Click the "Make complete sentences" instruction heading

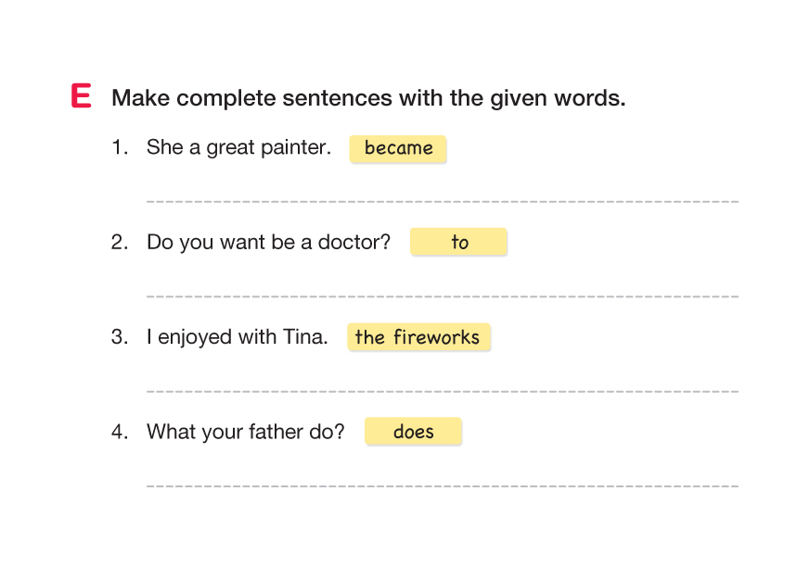(367, 98)
